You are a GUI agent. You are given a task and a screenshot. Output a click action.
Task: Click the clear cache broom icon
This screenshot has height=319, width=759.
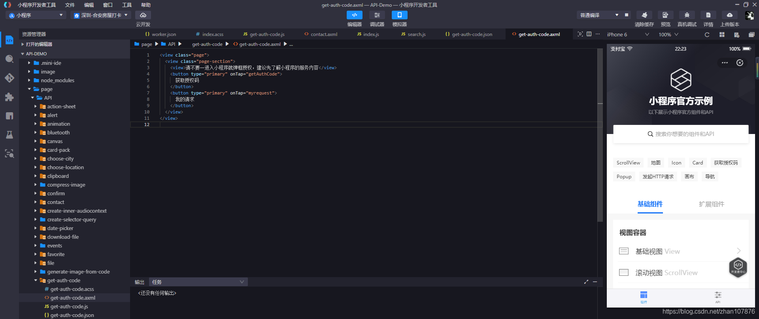(x=644, y=15)
